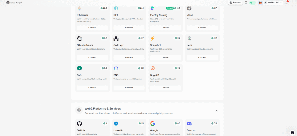
Task: Click the Discord logo icon
Action: (x=189, y=124)
